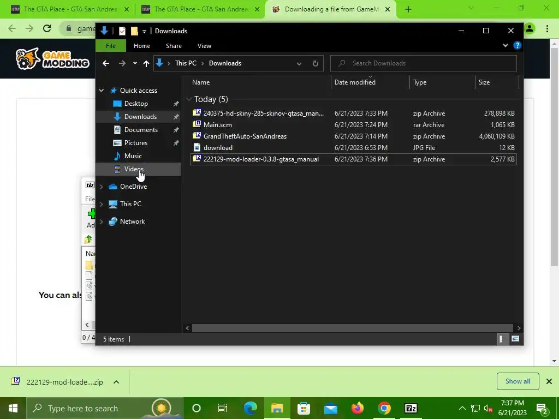559x419 pixels.
Task: Sort files by Name column
Action: (201, 82)
